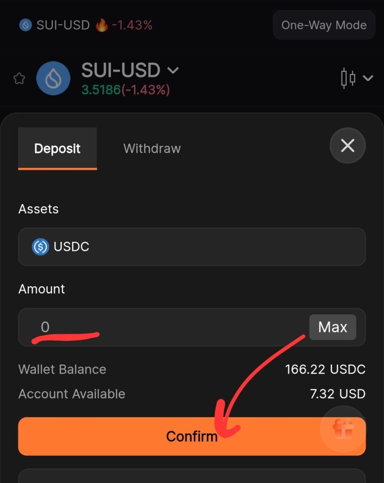Screen dimensions: 384x483
Task: Select the Deposit tab
Action: pyautogui.click(x=57, y=149)
